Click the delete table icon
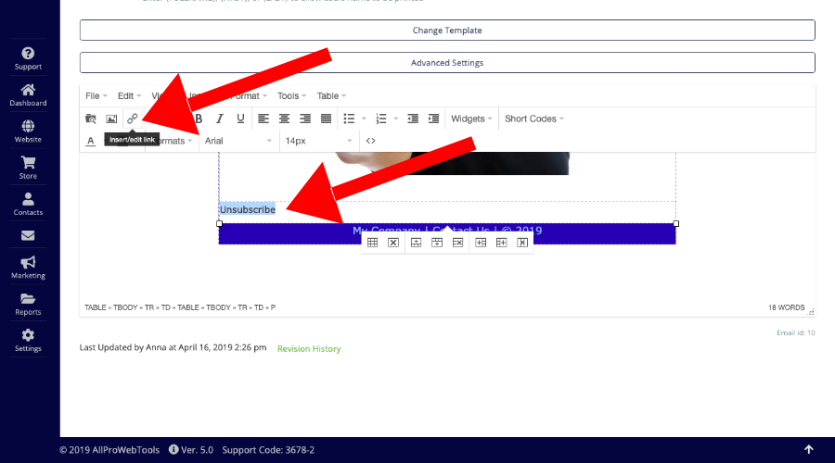This screenshot has height=463, width=835. pos(393,243)
